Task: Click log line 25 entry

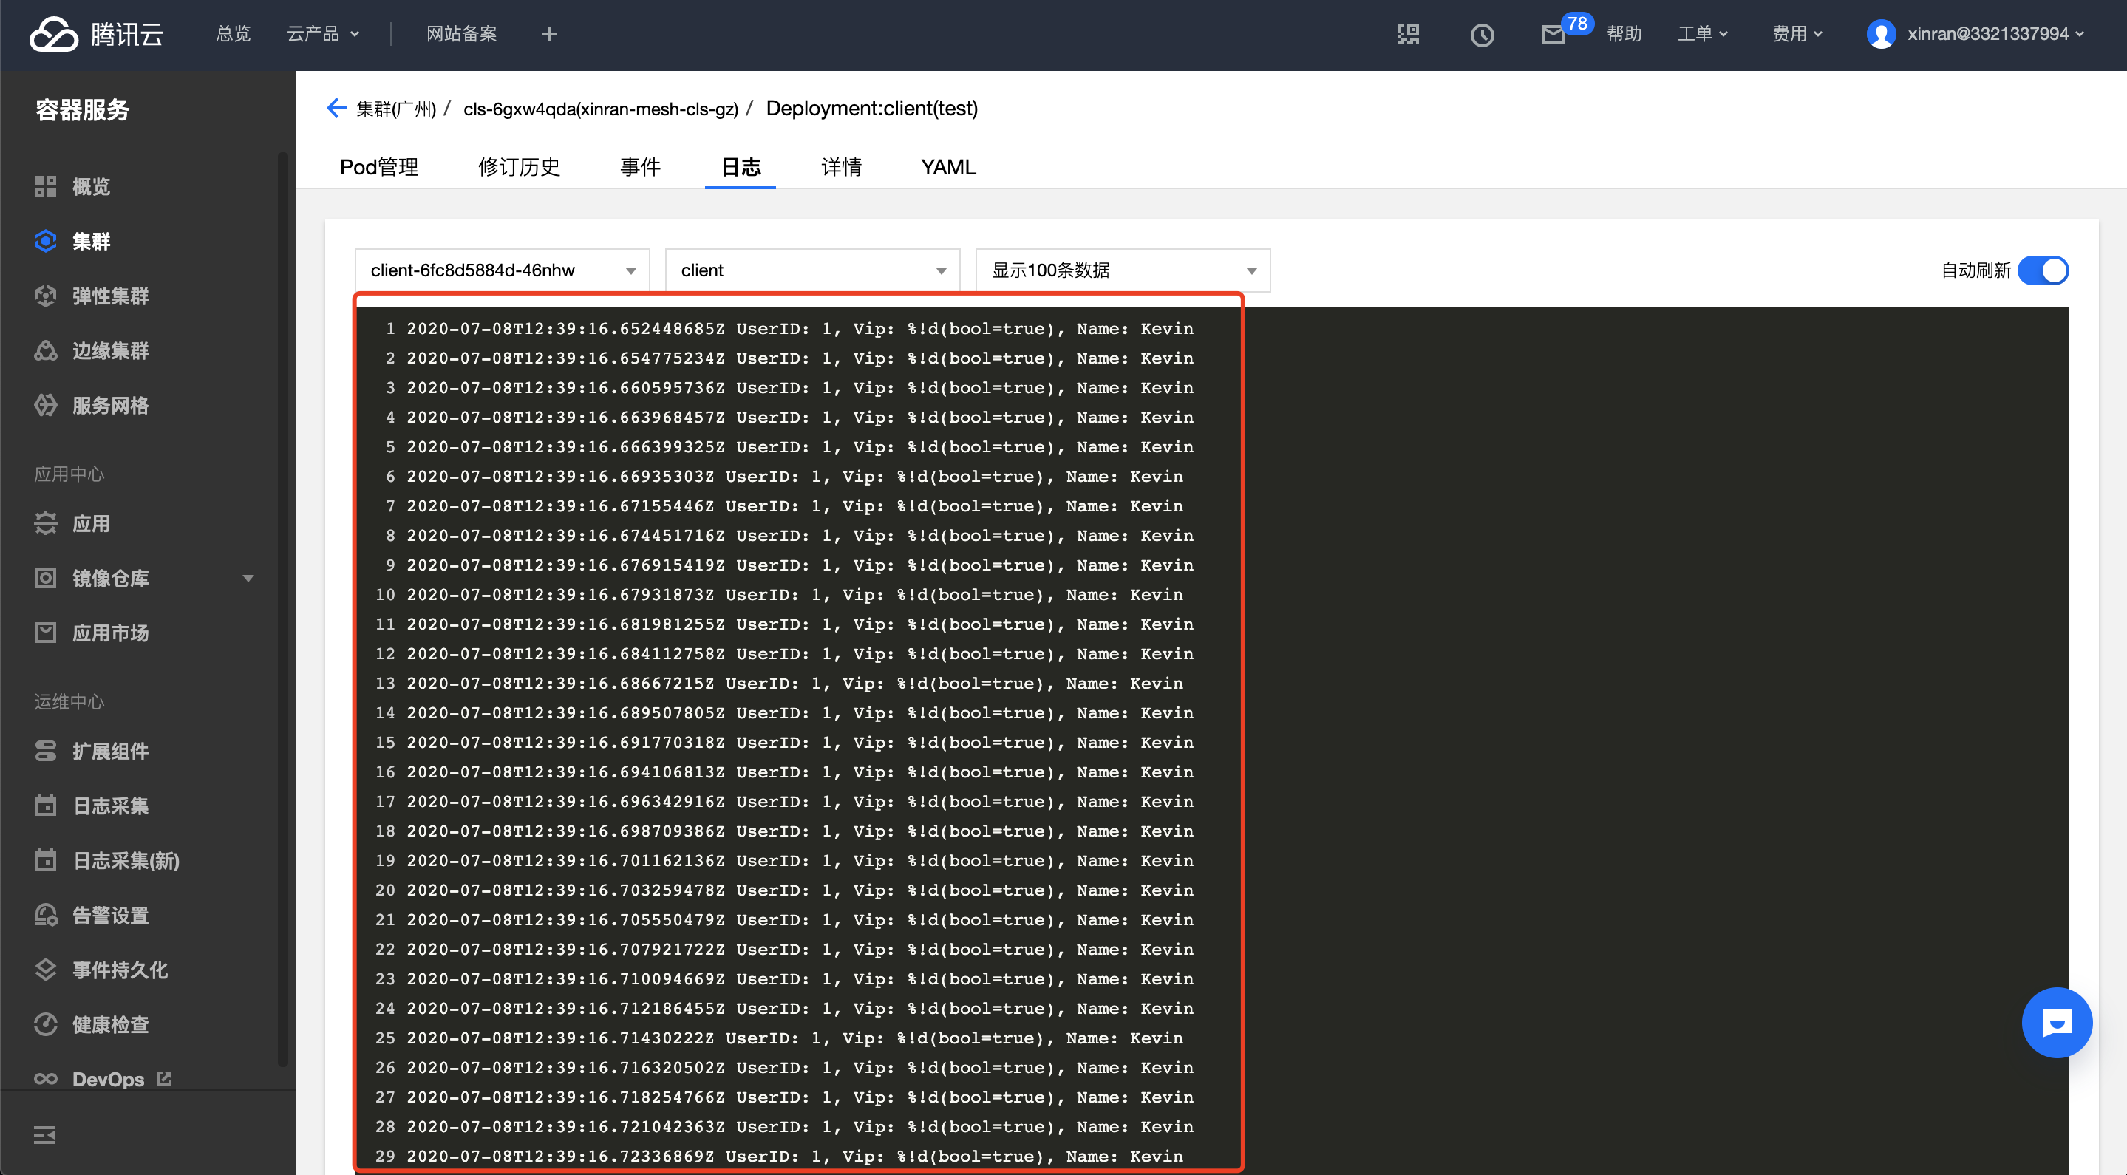Action: click(x=794, y=1038)
